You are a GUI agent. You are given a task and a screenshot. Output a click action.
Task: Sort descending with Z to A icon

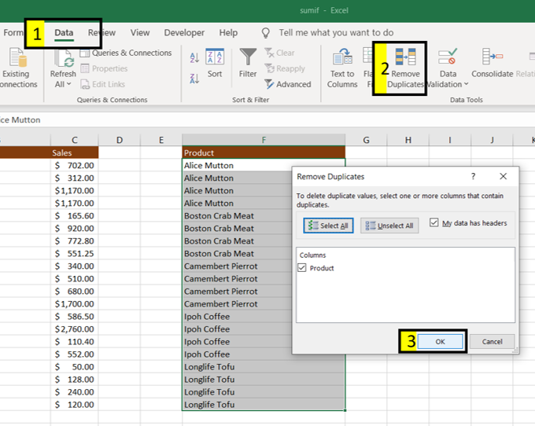click(x=194, y=77)
